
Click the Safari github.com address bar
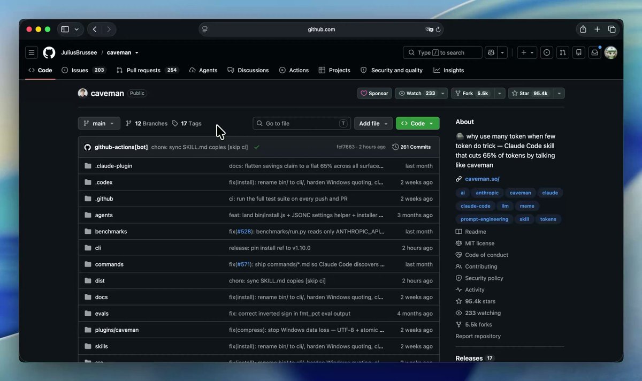[x=321, y=29]
